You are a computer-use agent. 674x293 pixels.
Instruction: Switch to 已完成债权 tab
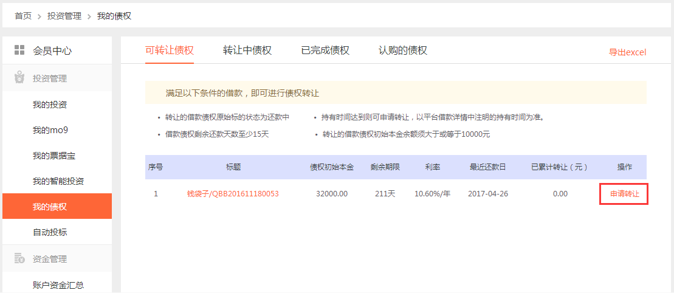(x=325, y=50)
